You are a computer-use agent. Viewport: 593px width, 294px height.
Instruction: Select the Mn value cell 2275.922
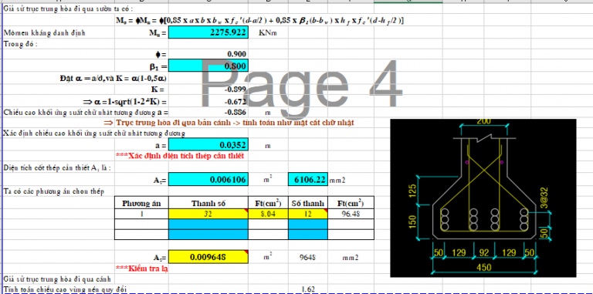tap(208, 32)
